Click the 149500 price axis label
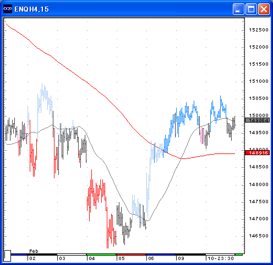 pos(259,132)
